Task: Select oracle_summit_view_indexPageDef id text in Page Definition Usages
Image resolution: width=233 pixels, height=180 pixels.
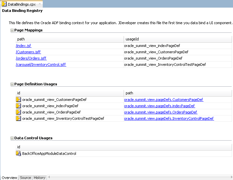Action: click(x=50, y=106)
